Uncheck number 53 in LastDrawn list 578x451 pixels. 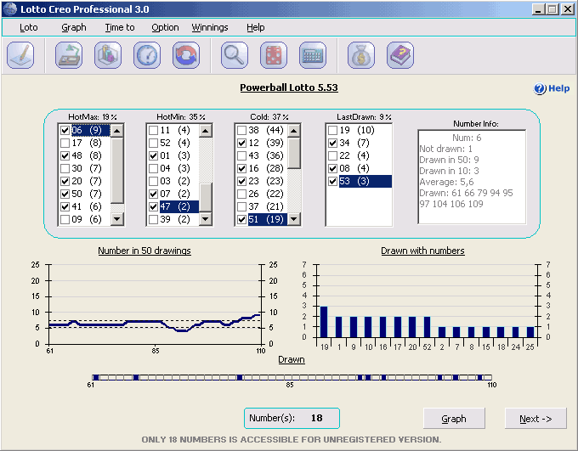tap(332, 181)
